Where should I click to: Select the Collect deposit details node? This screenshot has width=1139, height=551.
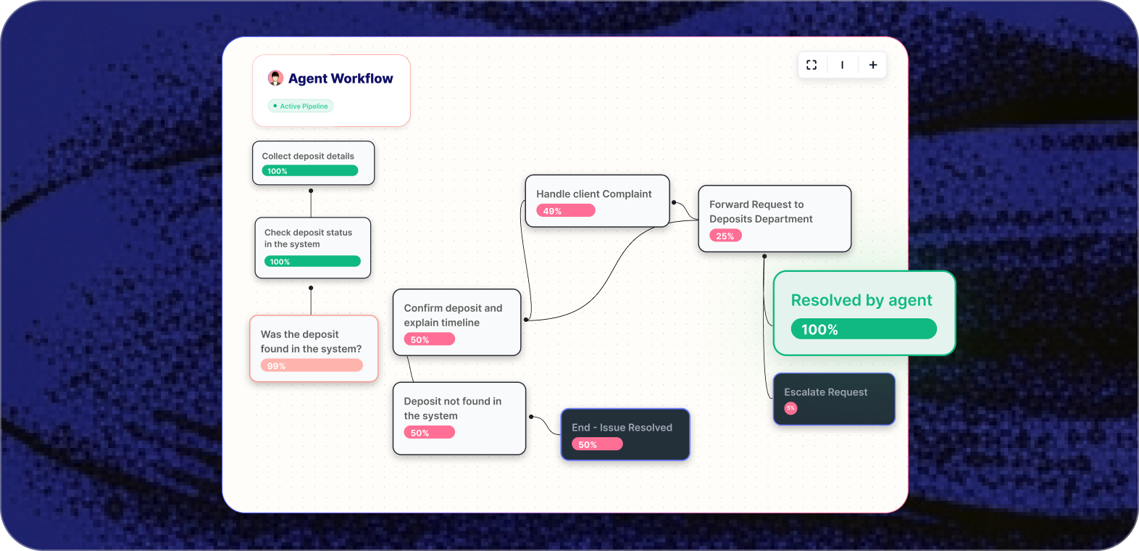313,163
